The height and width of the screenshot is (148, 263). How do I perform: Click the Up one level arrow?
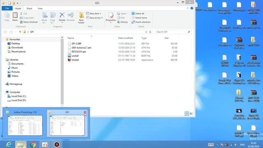(20, 32)
